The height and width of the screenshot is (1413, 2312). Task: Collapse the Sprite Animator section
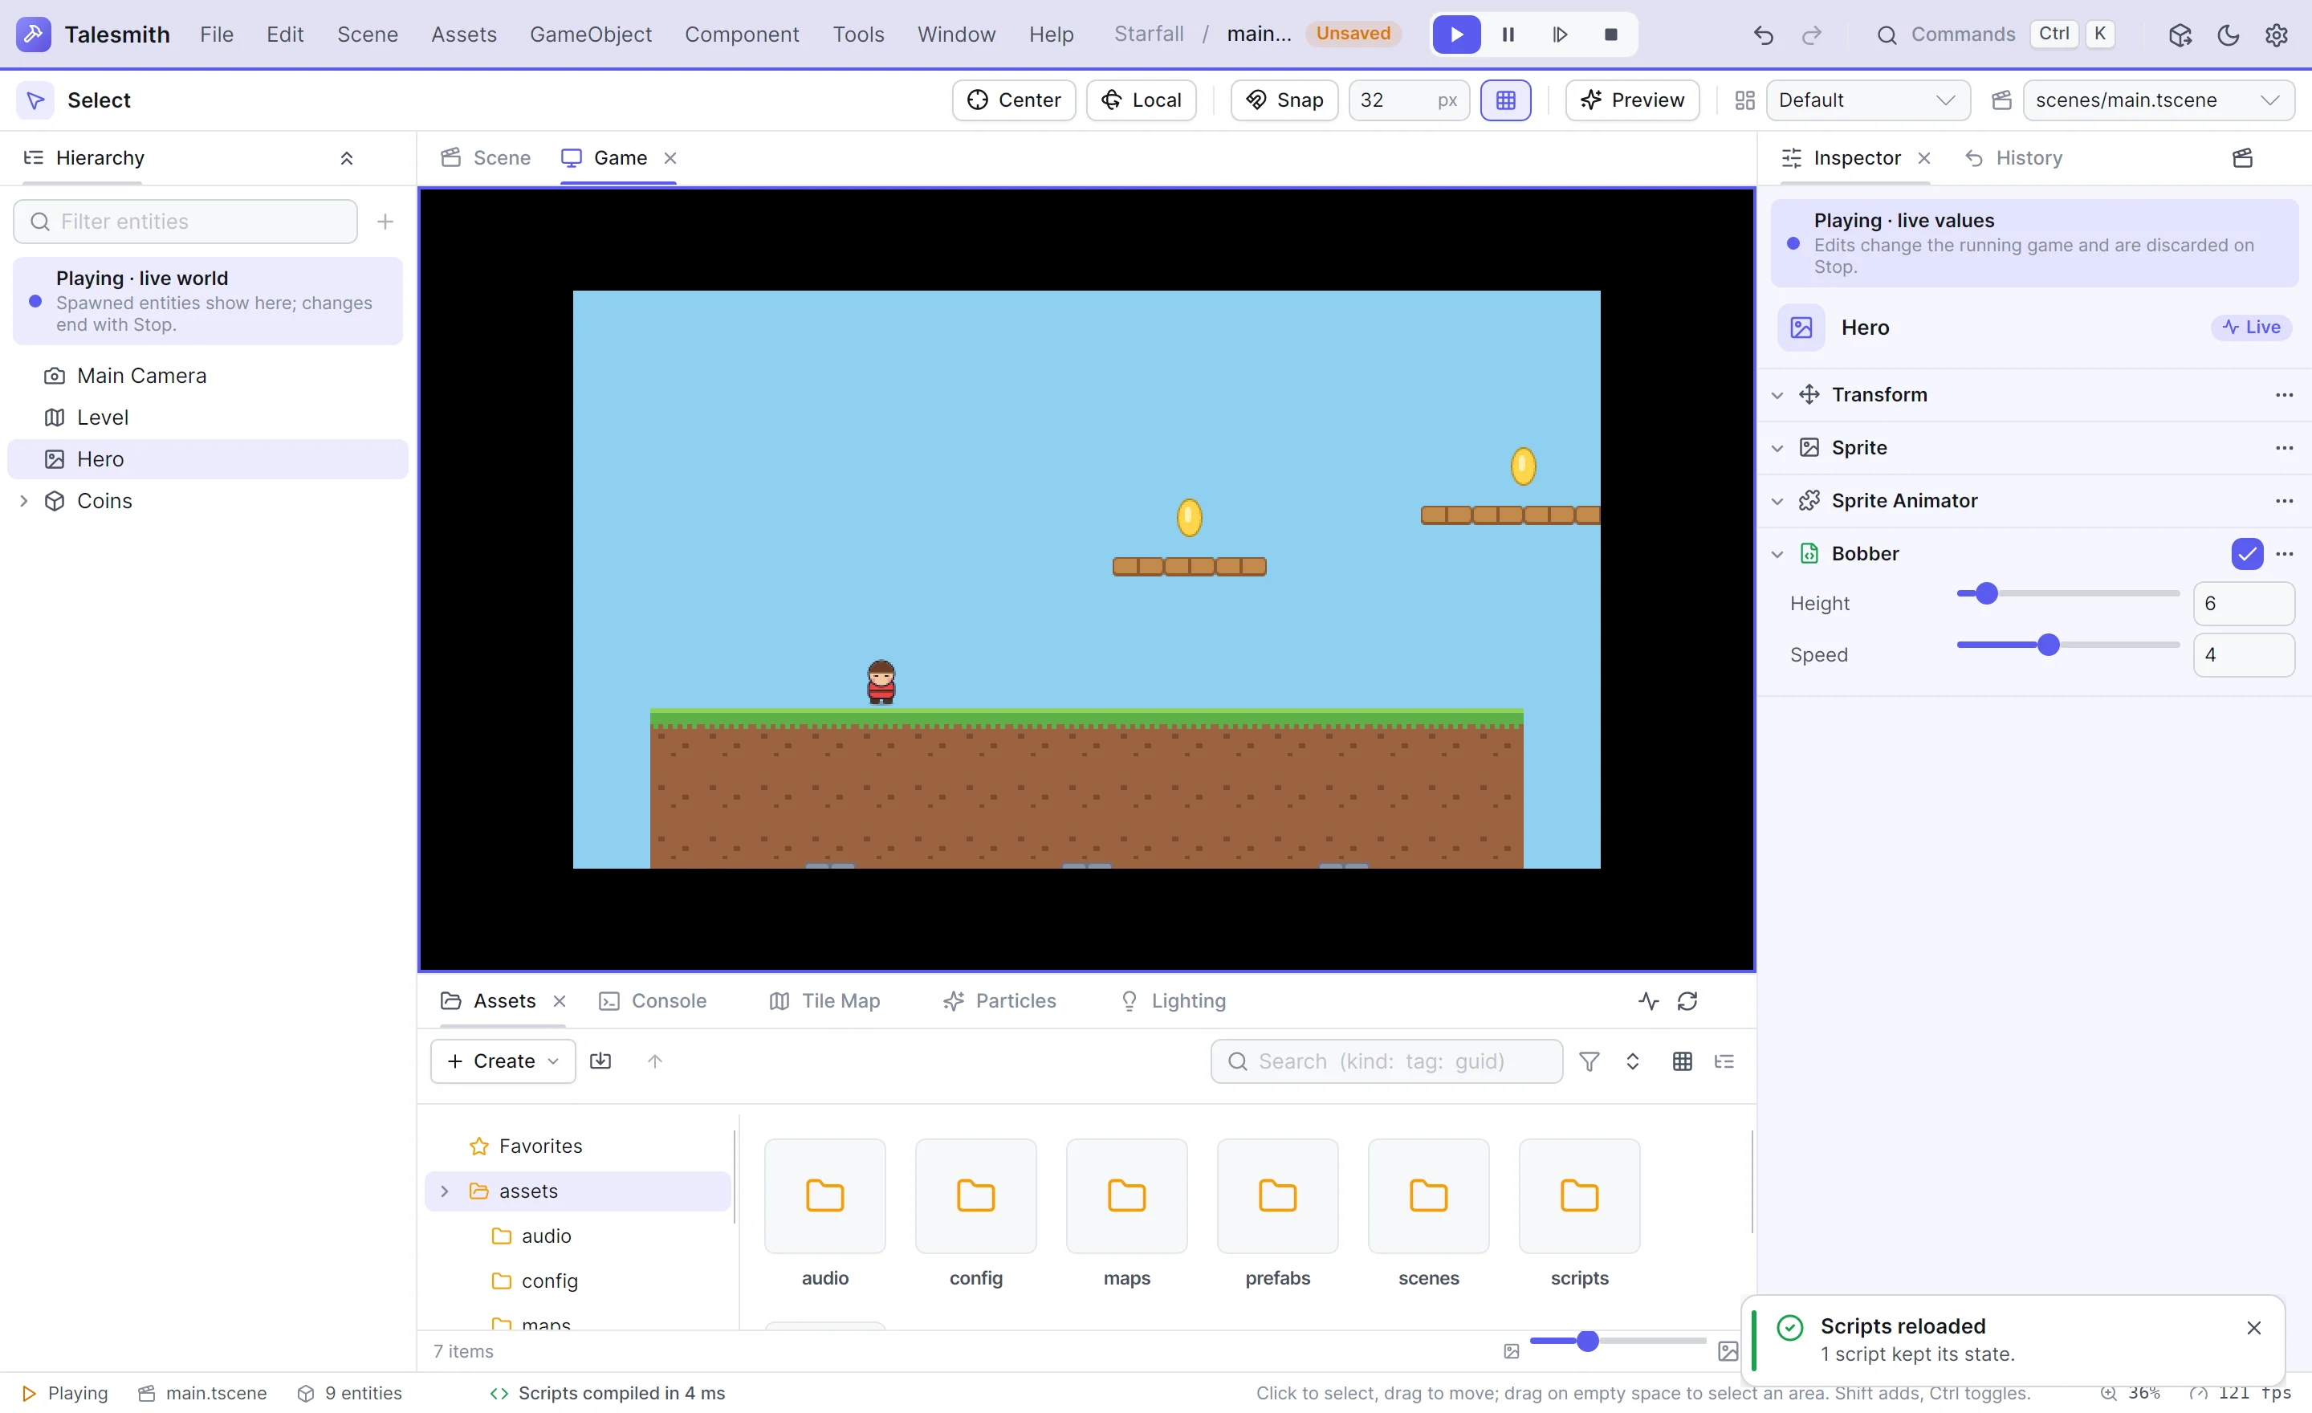[x=1777, y=501]
